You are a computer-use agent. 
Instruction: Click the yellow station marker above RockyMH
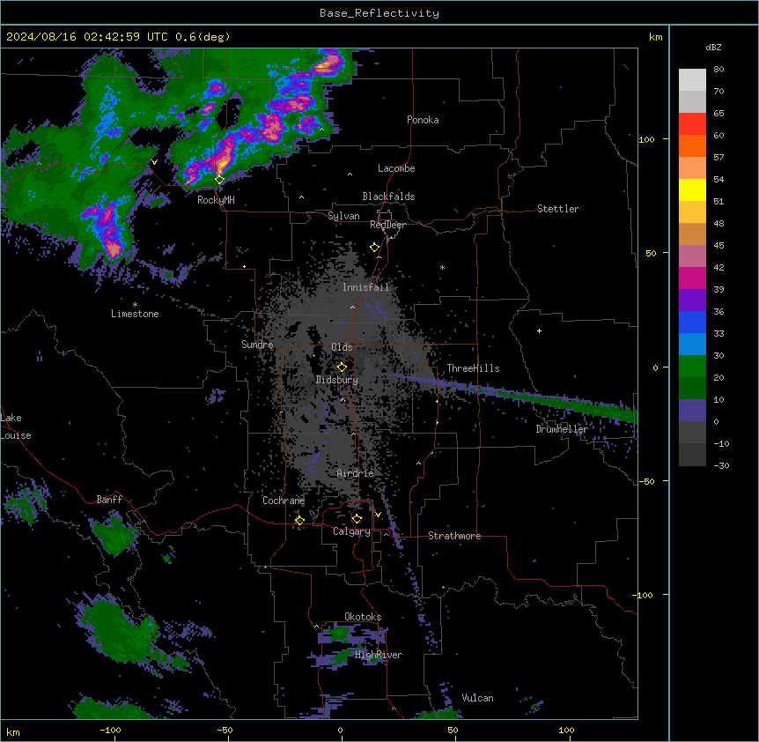click(x=220, y=180)
